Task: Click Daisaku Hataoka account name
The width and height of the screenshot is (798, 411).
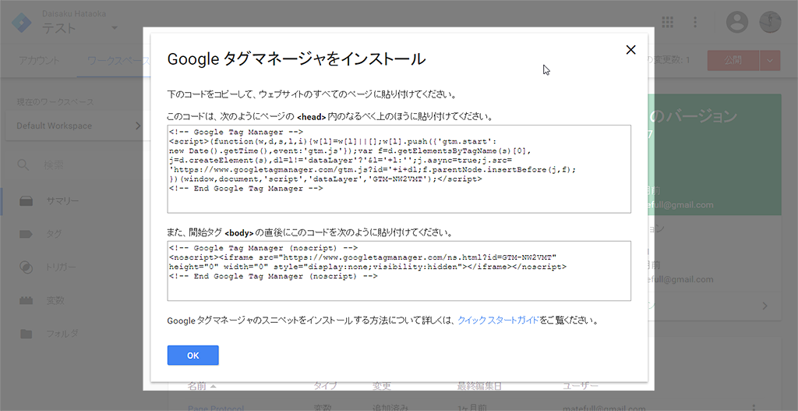Action: click(74, 14)
